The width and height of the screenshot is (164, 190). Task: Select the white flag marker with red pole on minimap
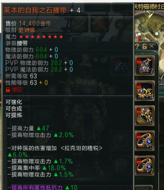click(139, 37)
